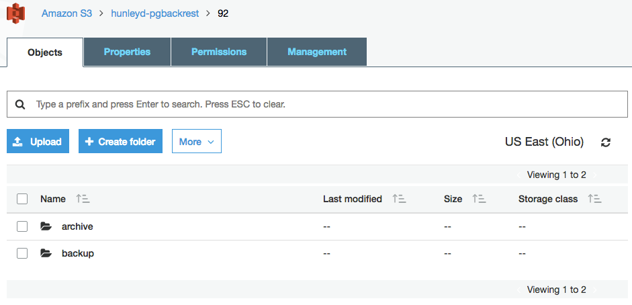Focus the prefix search input field
This screenshot has width=632, height=305.
pyautogui.click(x=317, y=104)
